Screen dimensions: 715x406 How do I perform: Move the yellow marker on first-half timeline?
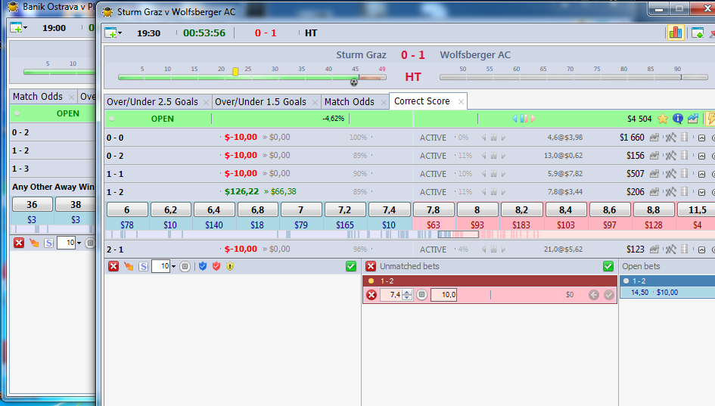(235, 72)
